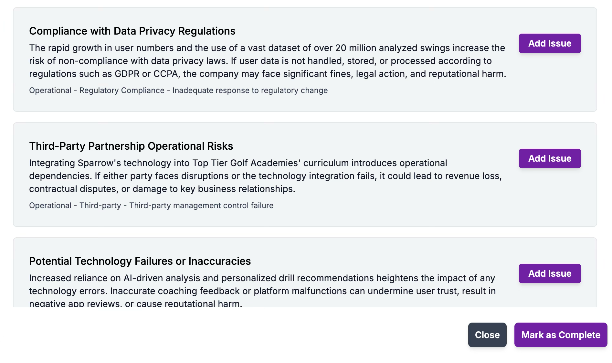Click the data privacy risk description paragraph
The height and width of the screenshot is (363, 612).
tap(268, 61)
